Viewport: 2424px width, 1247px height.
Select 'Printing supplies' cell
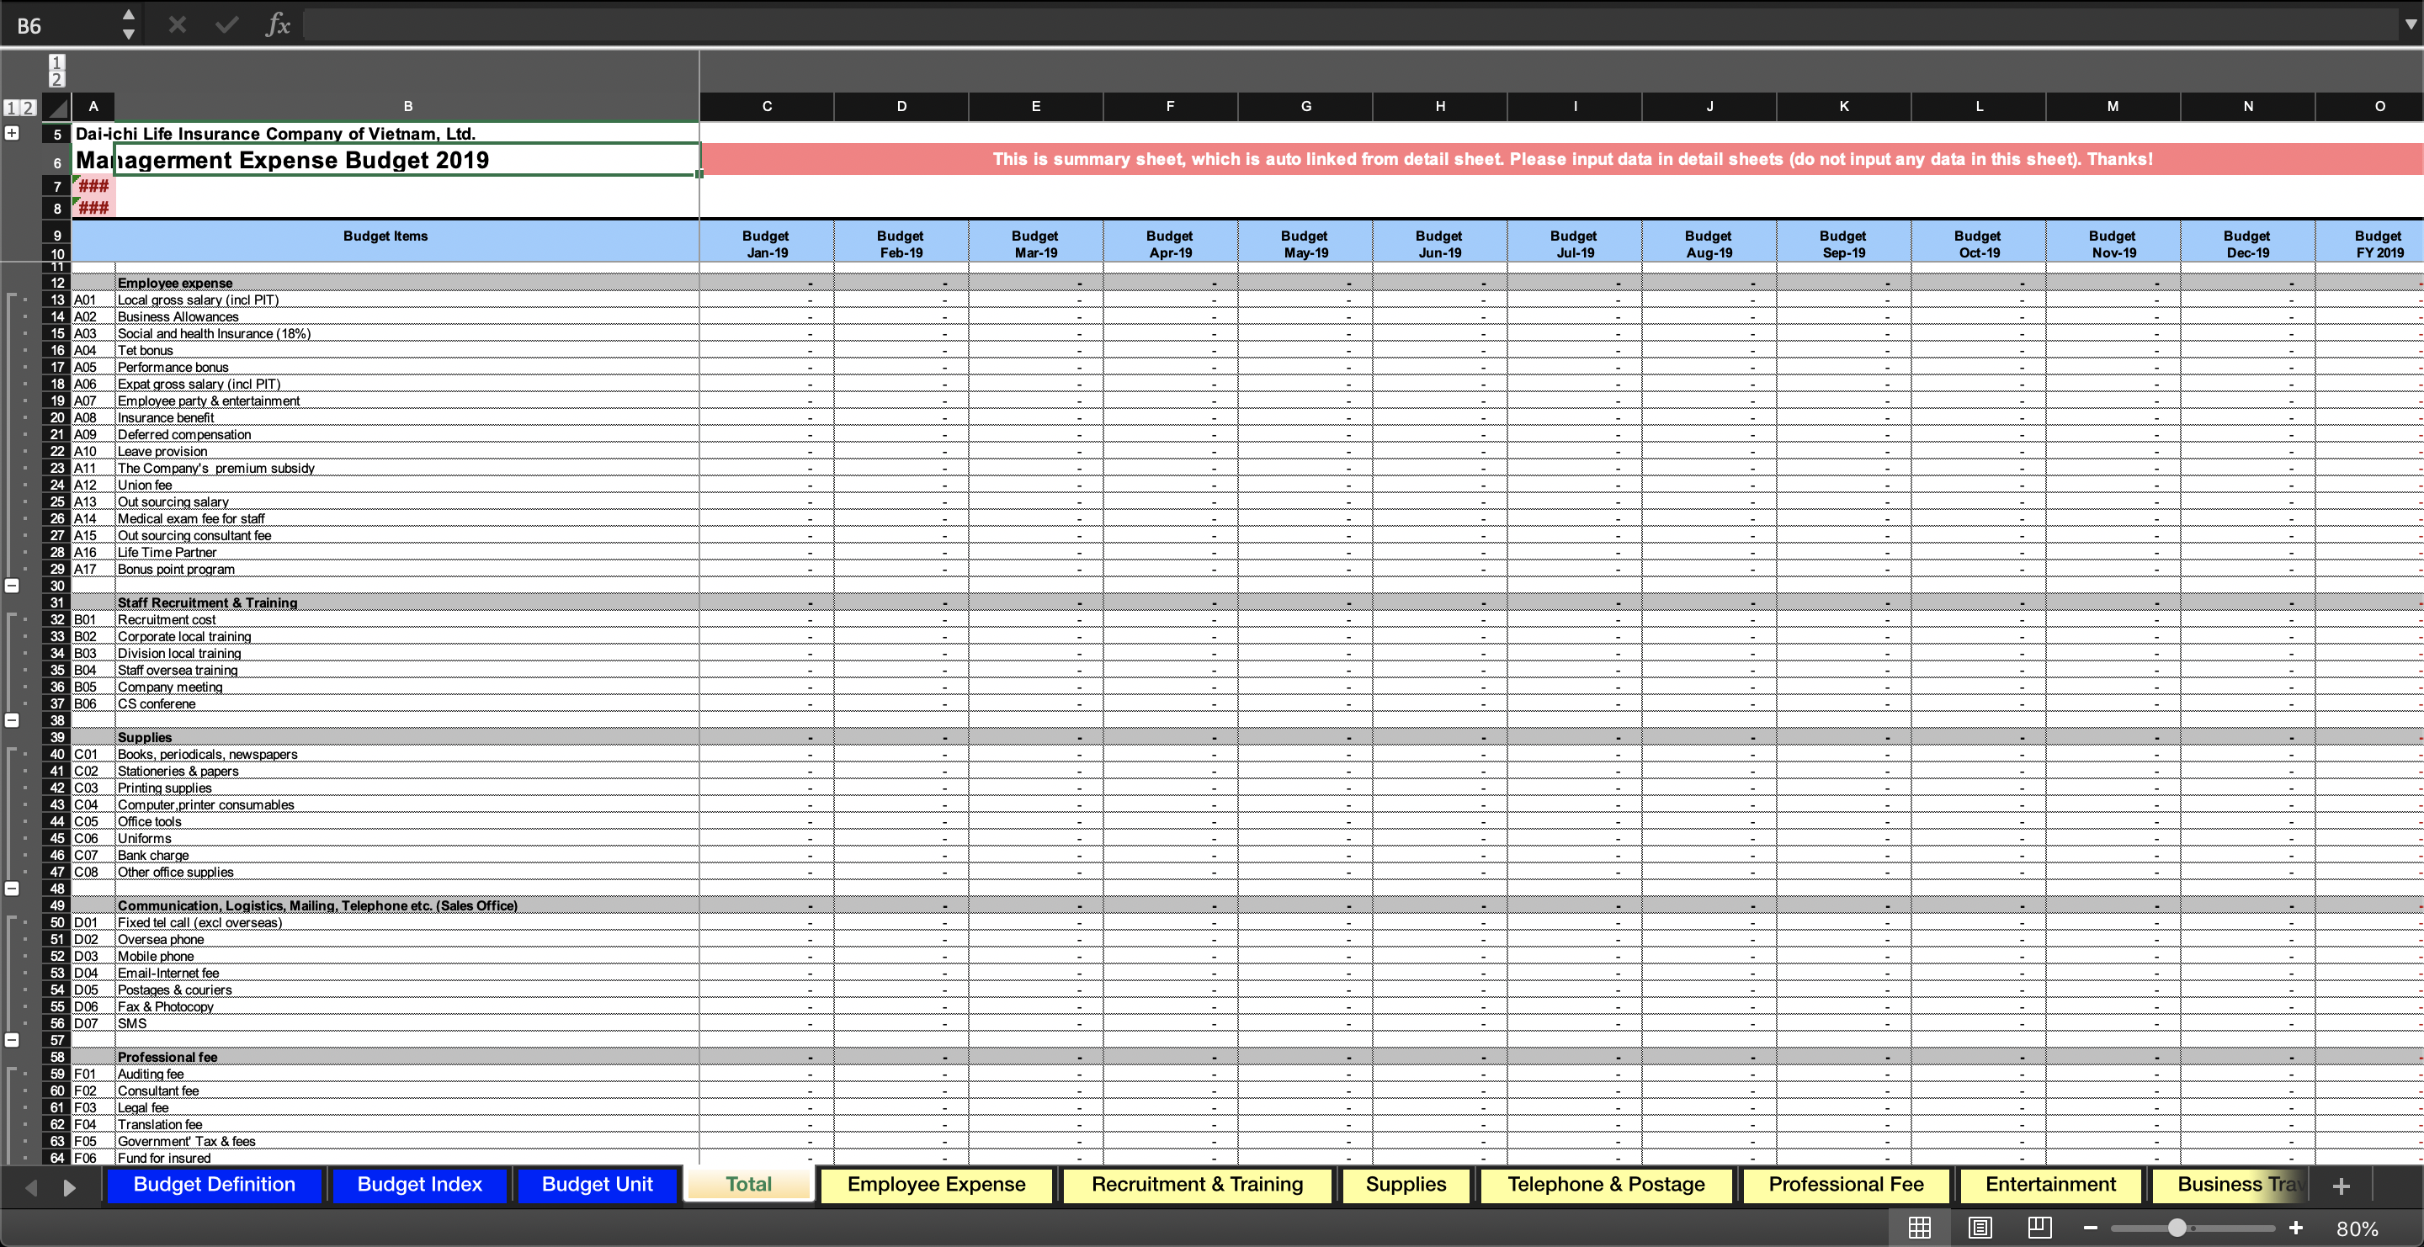click(x=407, y=788)
